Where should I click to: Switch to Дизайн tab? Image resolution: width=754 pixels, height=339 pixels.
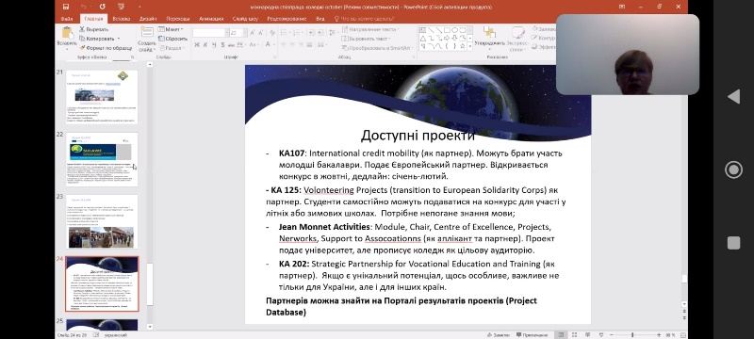point(148,19)
